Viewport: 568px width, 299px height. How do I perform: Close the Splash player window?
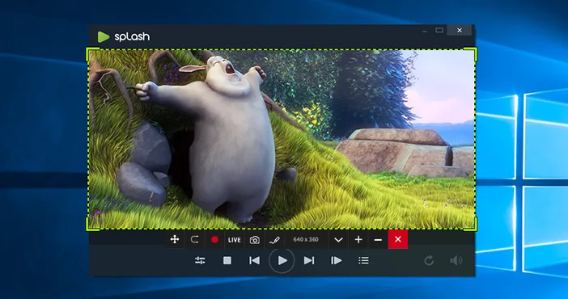[460, 31]
